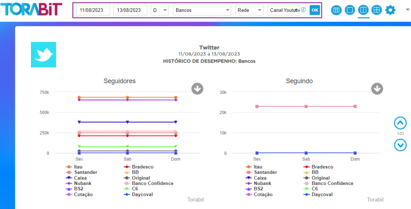The height and width of the screenshot is (209, 411).
Task: Open the Rede dropdown
Action: 249,10
